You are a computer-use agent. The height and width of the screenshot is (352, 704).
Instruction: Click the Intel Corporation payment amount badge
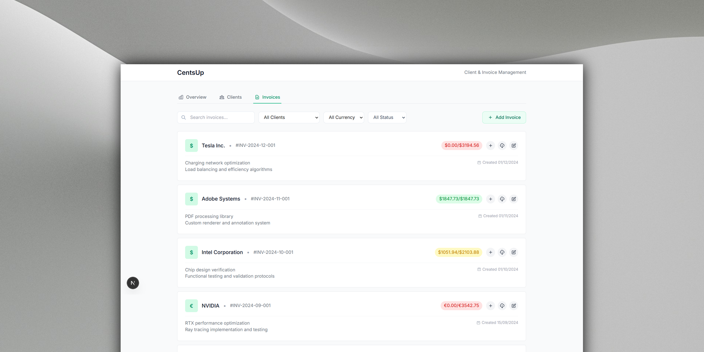[458, 253]
